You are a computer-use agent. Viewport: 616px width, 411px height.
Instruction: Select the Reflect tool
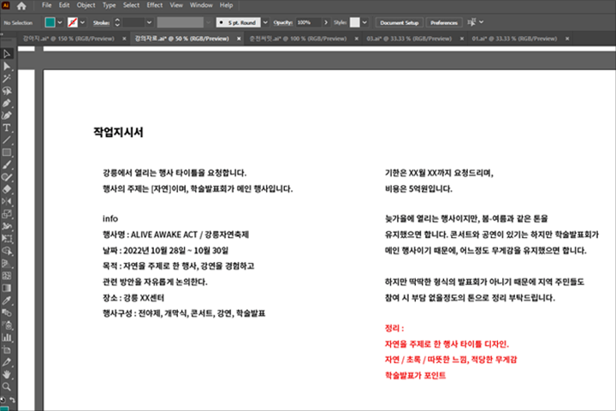coord(7,202)
